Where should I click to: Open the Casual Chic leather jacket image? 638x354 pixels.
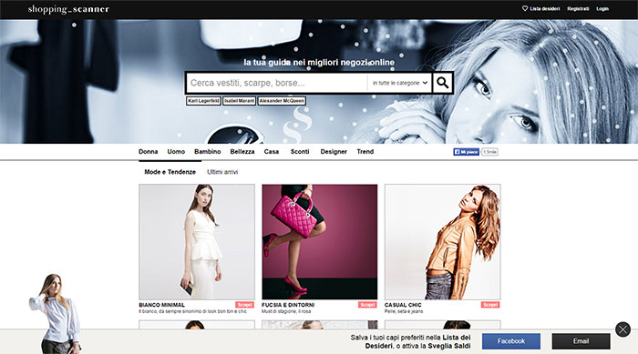[x=443, y=242]
